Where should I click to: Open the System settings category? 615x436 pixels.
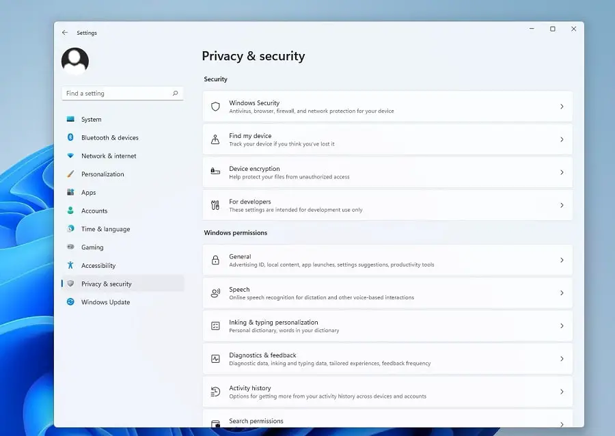pyautogui.click(x=122, y=119)
